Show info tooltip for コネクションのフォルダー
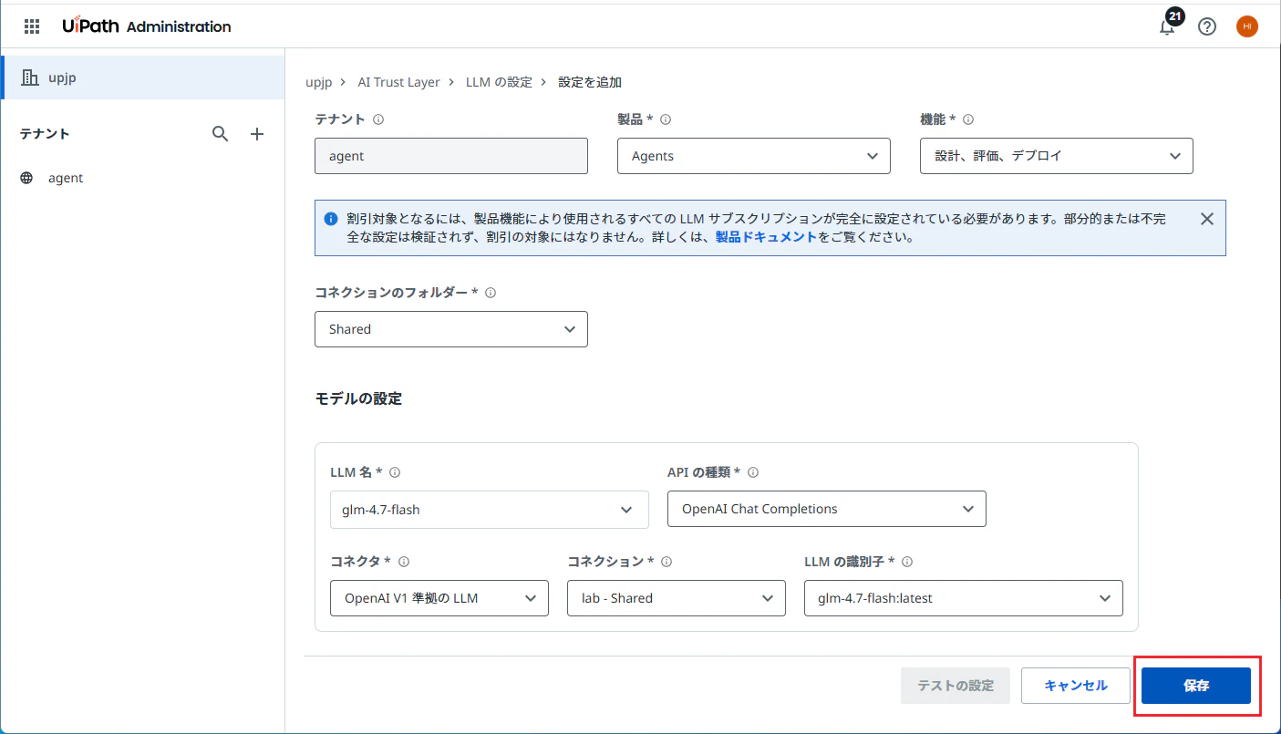Screen dimensions: 1281x734 (491, 293)
